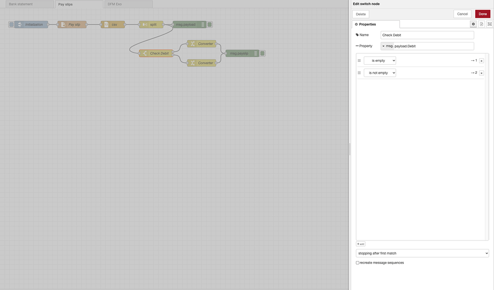Open the 'is empty' rule dropdown
The image size is (494, 290).
(x=380, y=60)
